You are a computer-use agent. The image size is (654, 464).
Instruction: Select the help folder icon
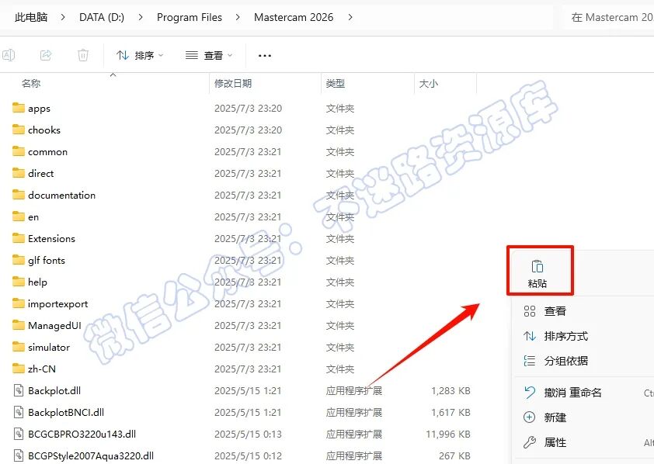(19, 282)
